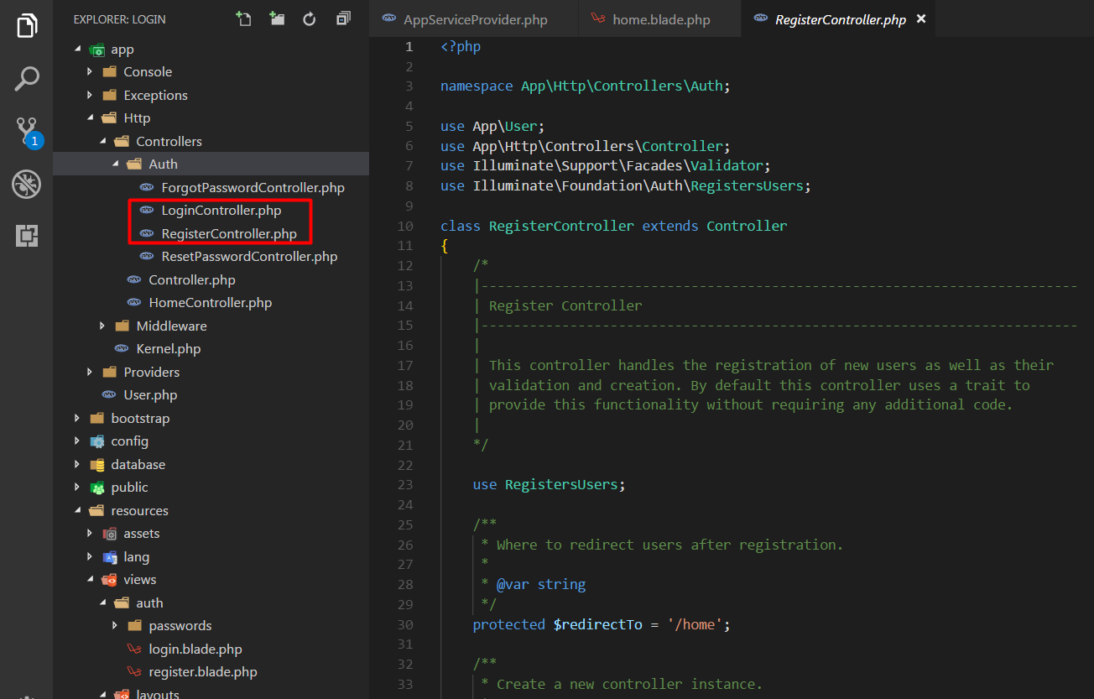Switch to AppServiceProvider.php tab
Image resolution: width=1094 pixels, height=699 pixels.
point(474,18)
